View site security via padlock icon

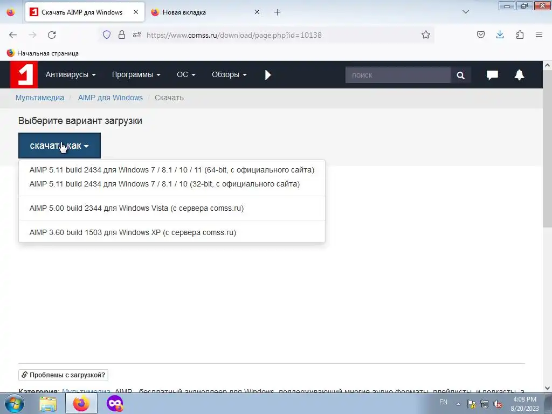coord(122,35)
